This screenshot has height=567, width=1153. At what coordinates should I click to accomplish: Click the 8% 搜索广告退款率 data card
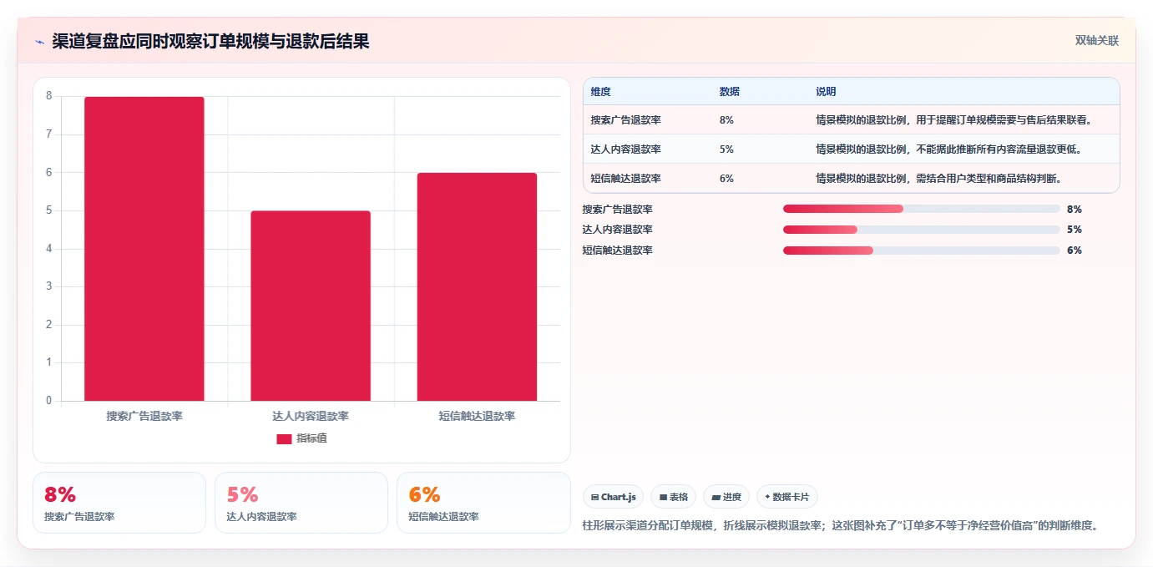click(x=119, y=503)
